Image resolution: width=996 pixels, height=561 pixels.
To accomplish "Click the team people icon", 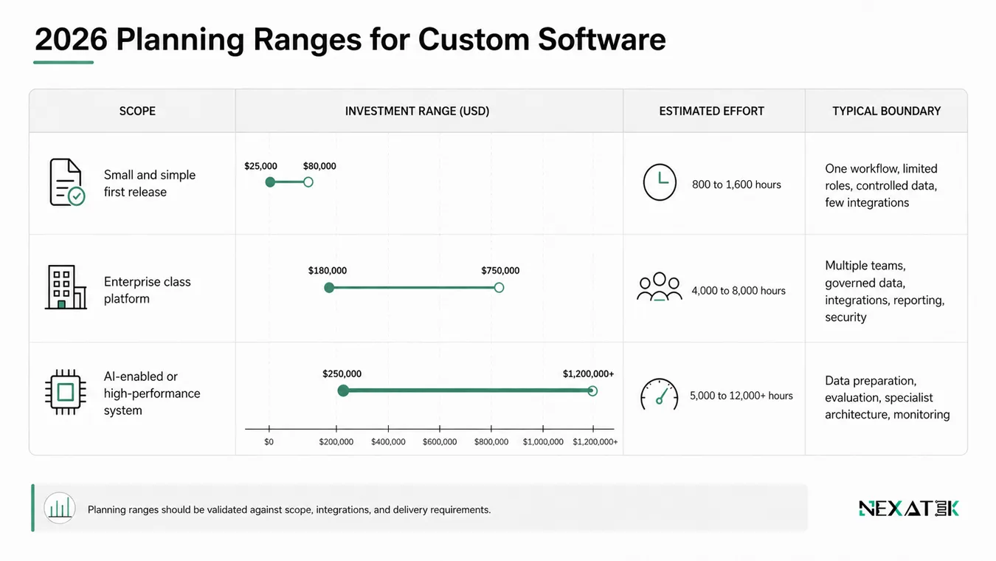I will (x=660, y=287).
